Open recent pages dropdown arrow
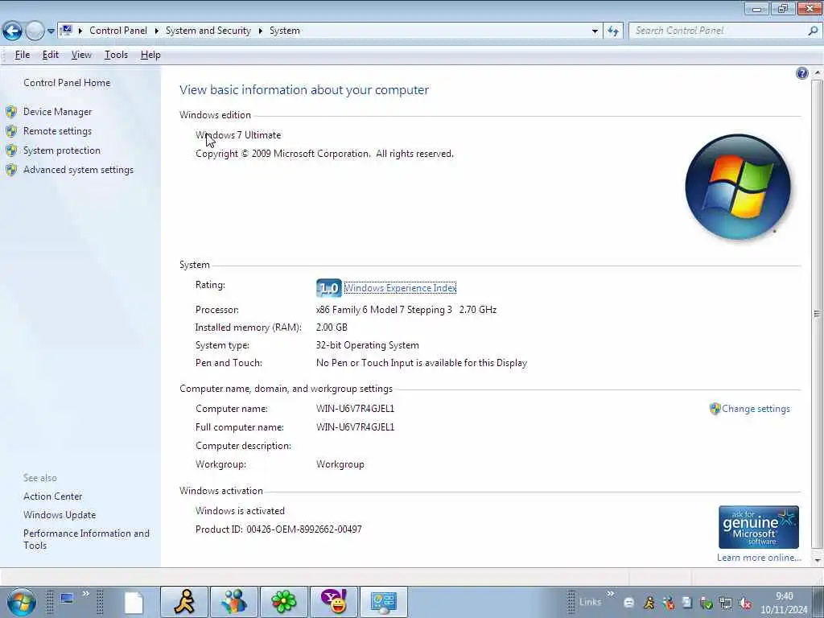 tap(51, 31)
